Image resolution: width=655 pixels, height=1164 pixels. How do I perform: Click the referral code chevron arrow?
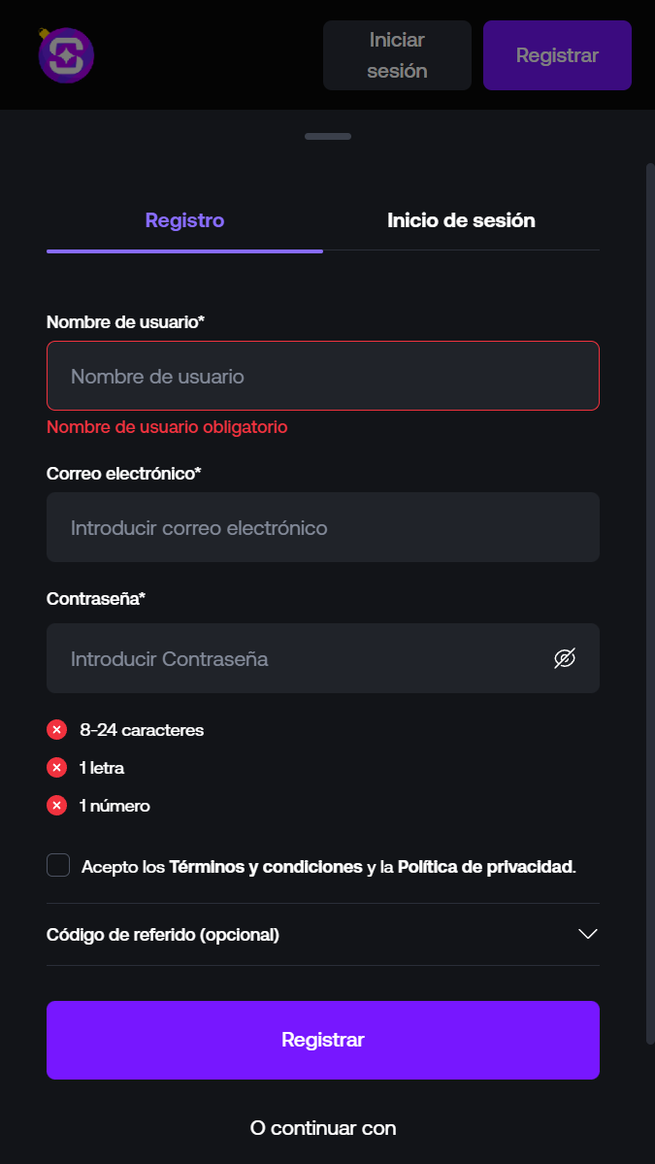point(587,934)
